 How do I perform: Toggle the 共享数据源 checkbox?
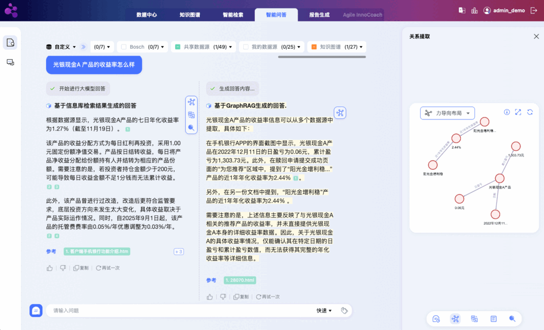click(178, 47)
